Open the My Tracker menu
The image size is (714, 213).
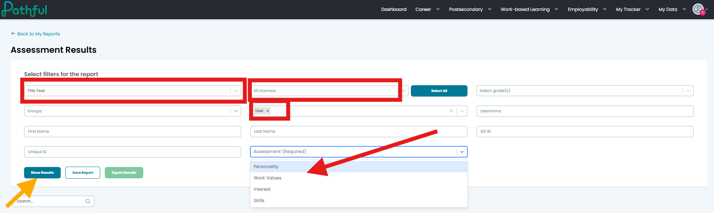628,9
